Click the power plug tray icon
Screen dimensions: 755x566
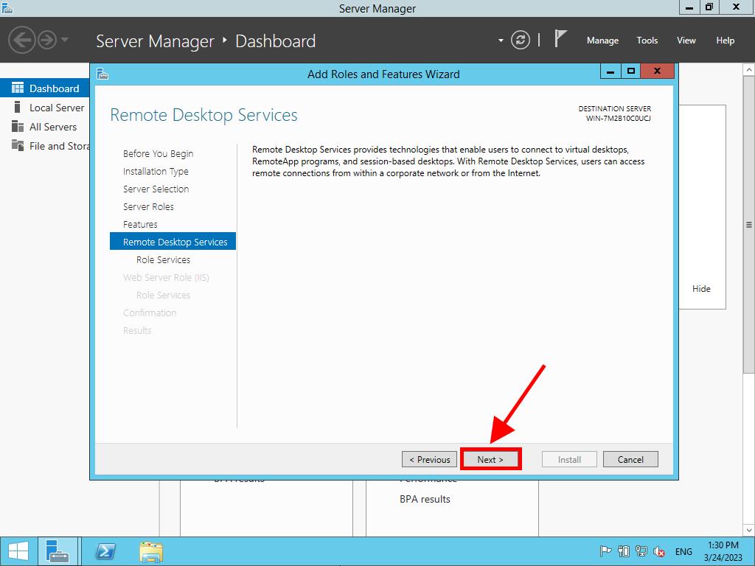(624, 551)
